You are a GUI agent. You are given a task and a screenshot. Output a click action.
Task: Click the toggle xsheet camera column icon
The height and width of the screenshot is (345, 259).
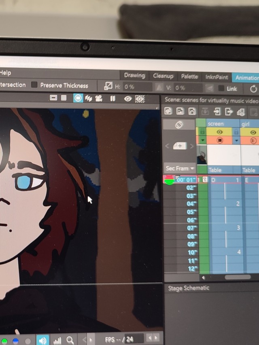(x=241, y=112)
